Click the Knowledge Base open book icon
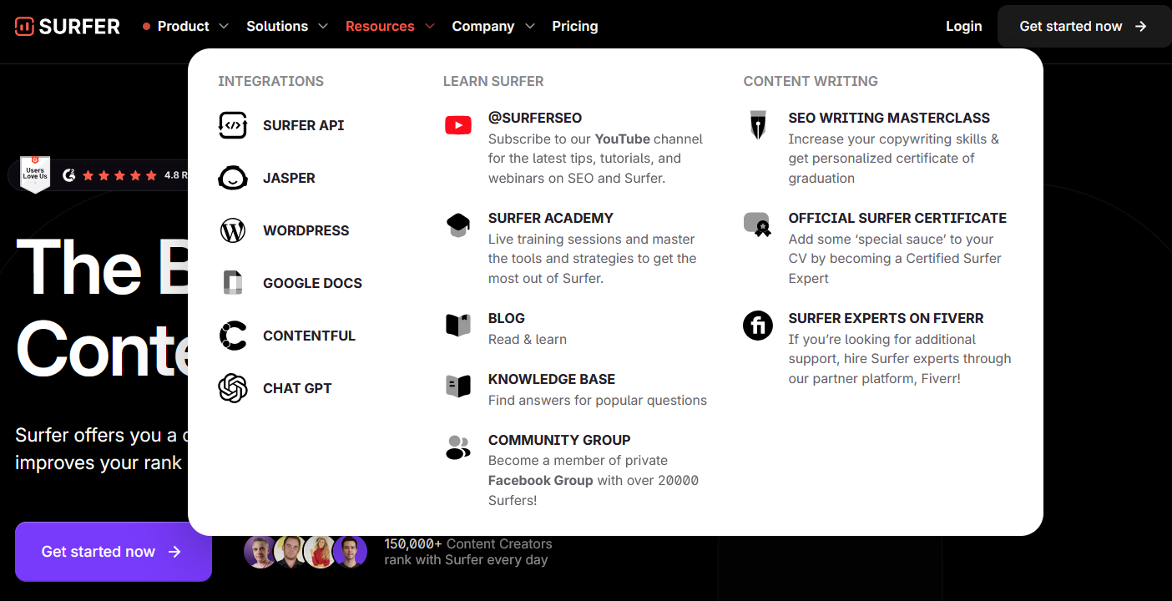This screenshot has height=601, width=1172. 458,386
